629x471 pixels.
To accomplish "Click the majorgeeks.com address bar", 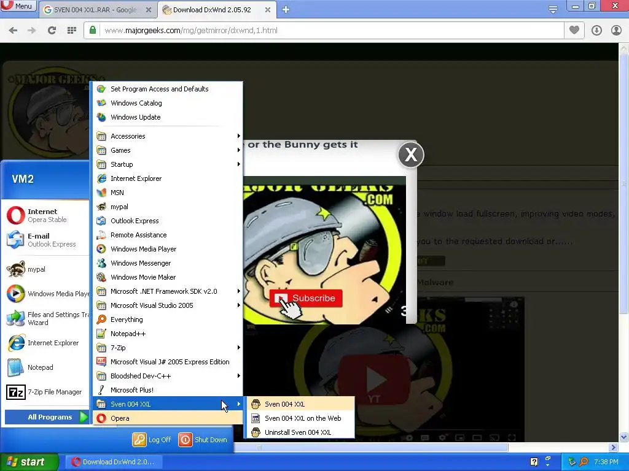I will (x=323, y=31).
